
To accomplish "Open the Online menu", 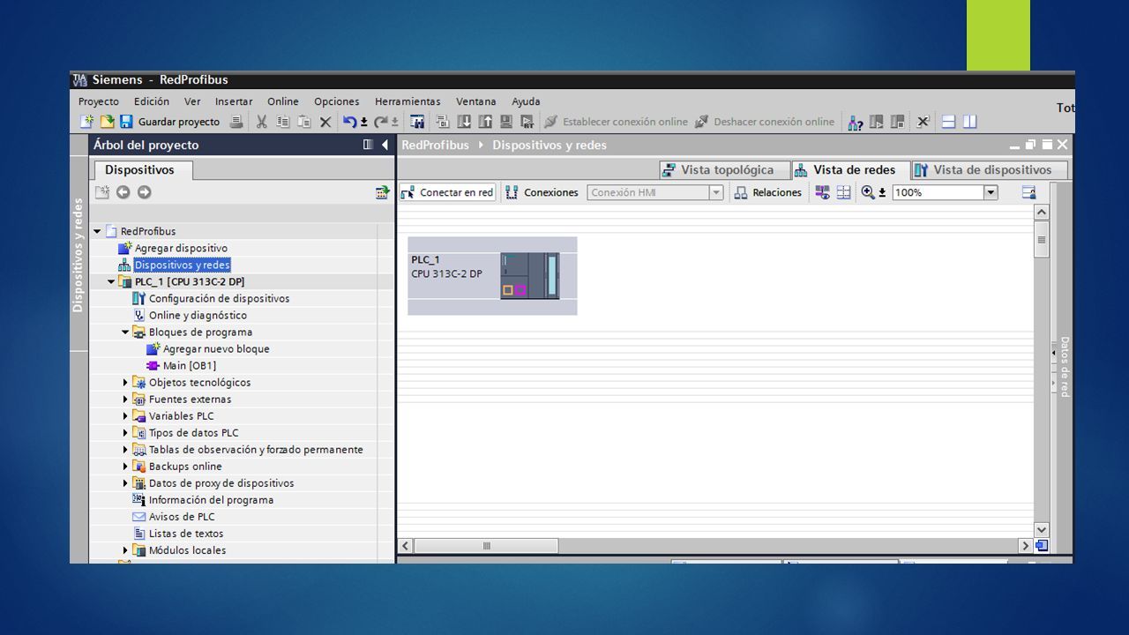I will 283,101.
